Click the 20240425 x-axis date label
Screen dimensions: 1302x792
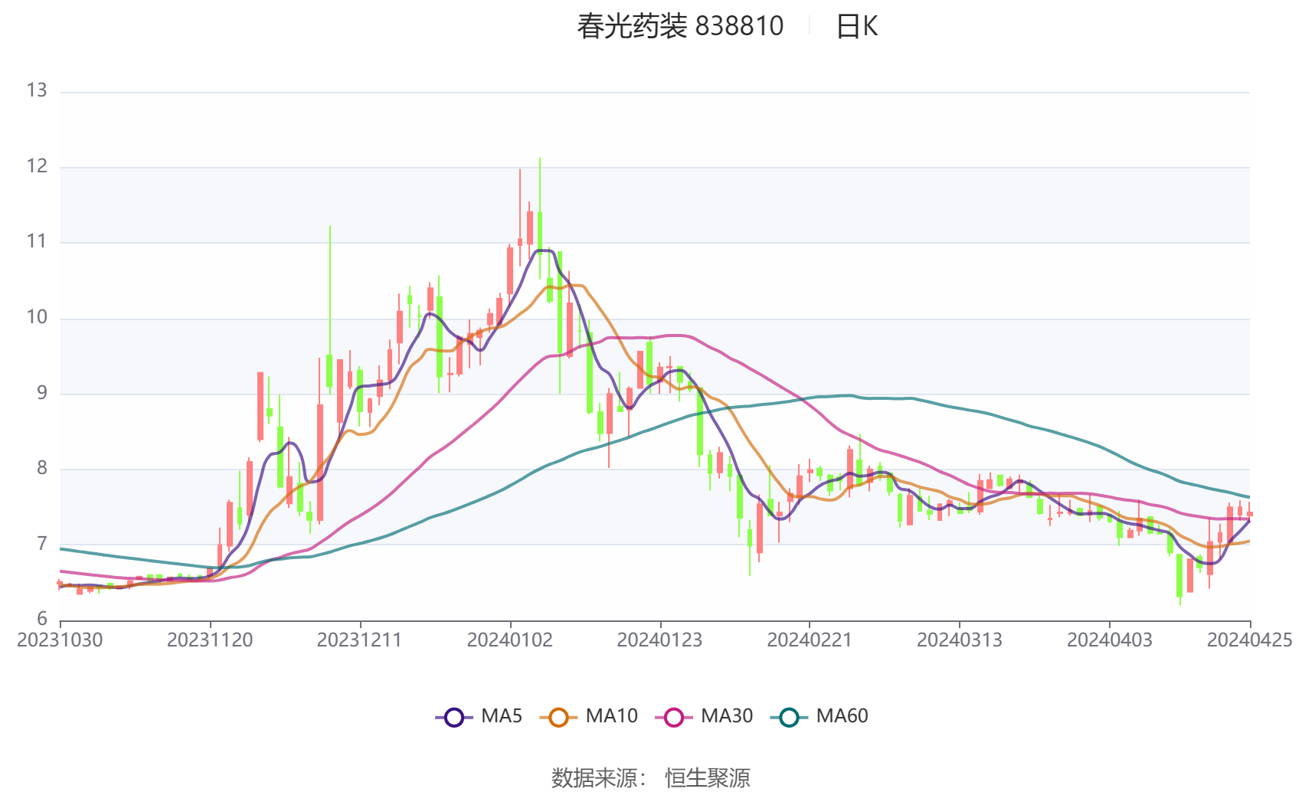(1249, 640)
